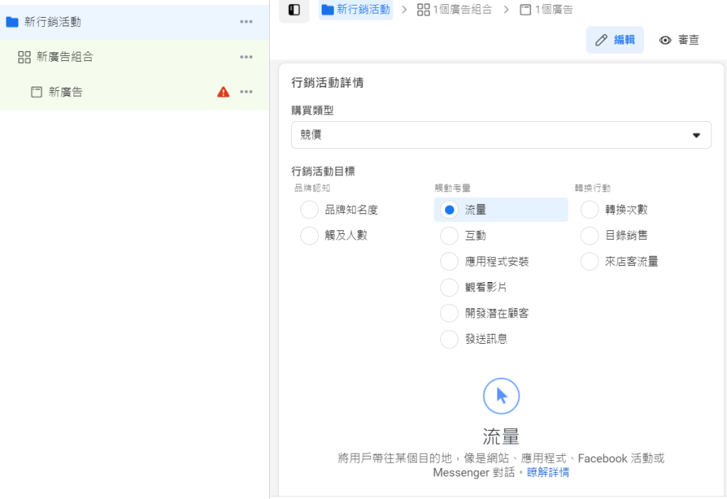The image size is (727, 499).
Task: Click the warning triangle beside 新廣告
Action: click(x=223, y=91)
